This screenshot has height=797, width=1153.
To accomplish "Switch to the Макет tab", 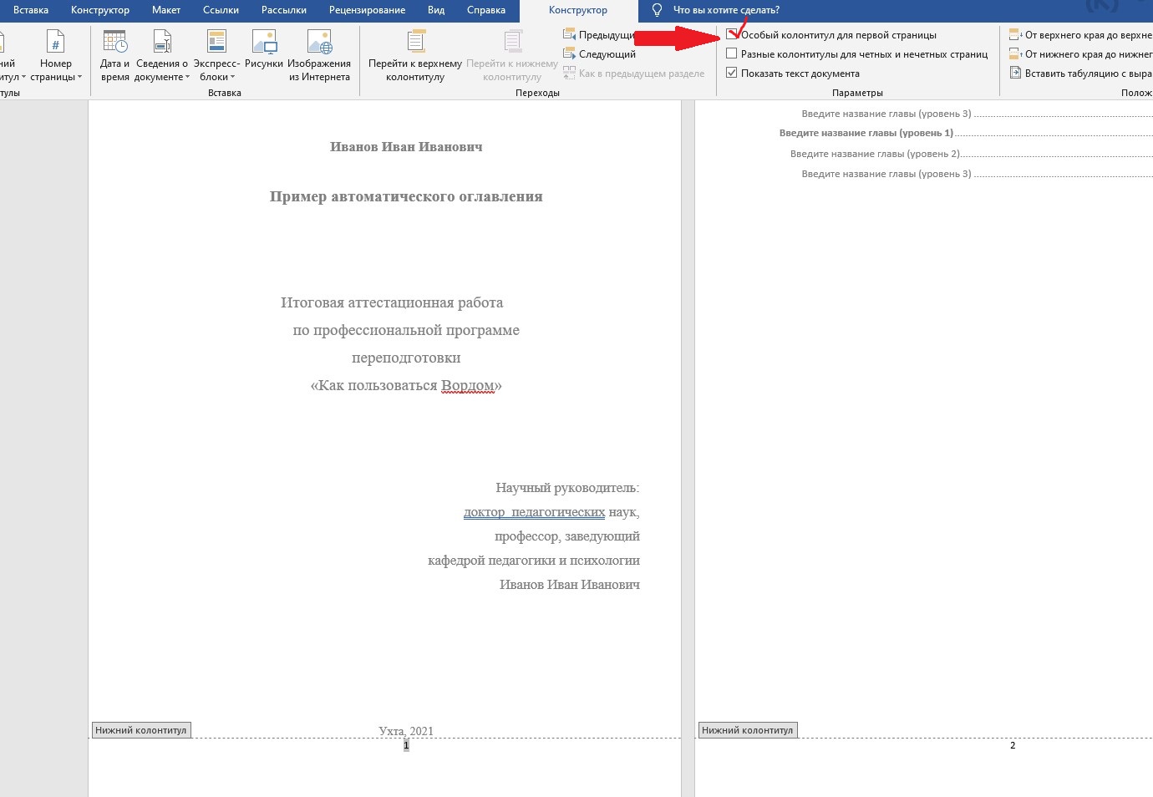I will click(166, 10).
